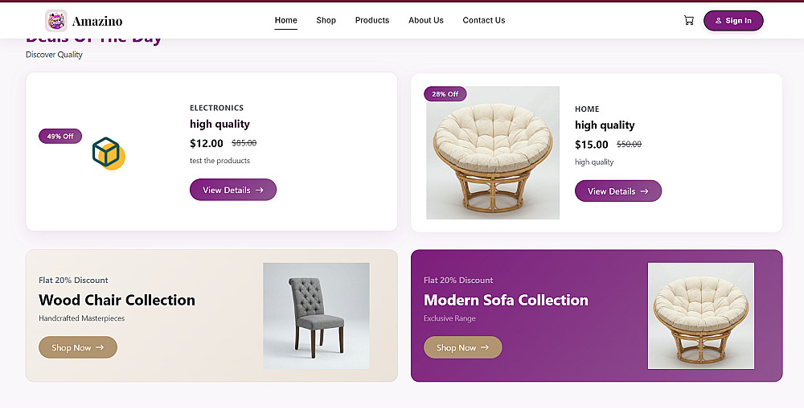Screen dimensions: 804x414
Task: View Details of the Home deal
Action: 617,191
